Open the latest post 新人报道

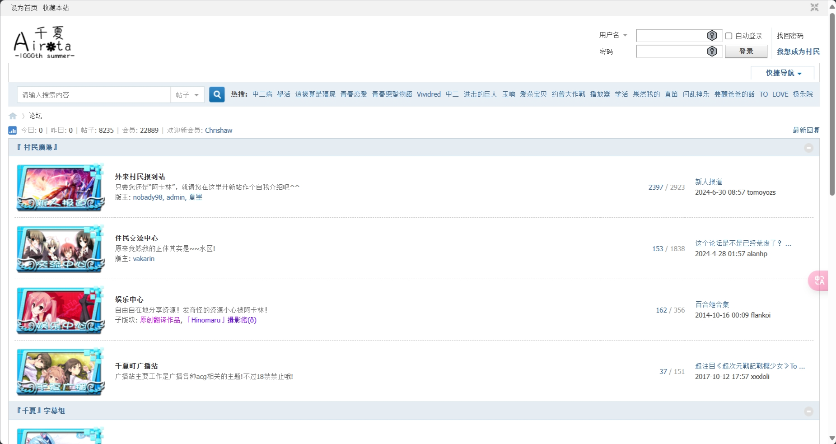coord(709,182)
